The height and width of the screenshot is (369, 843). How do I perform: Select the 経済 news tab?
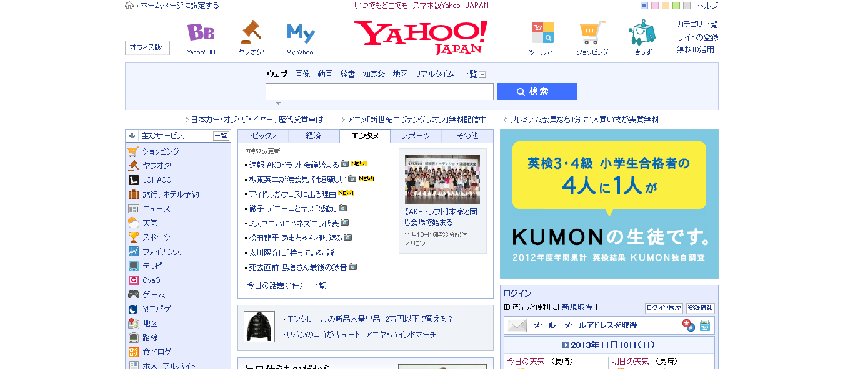(x=314, y=136)
